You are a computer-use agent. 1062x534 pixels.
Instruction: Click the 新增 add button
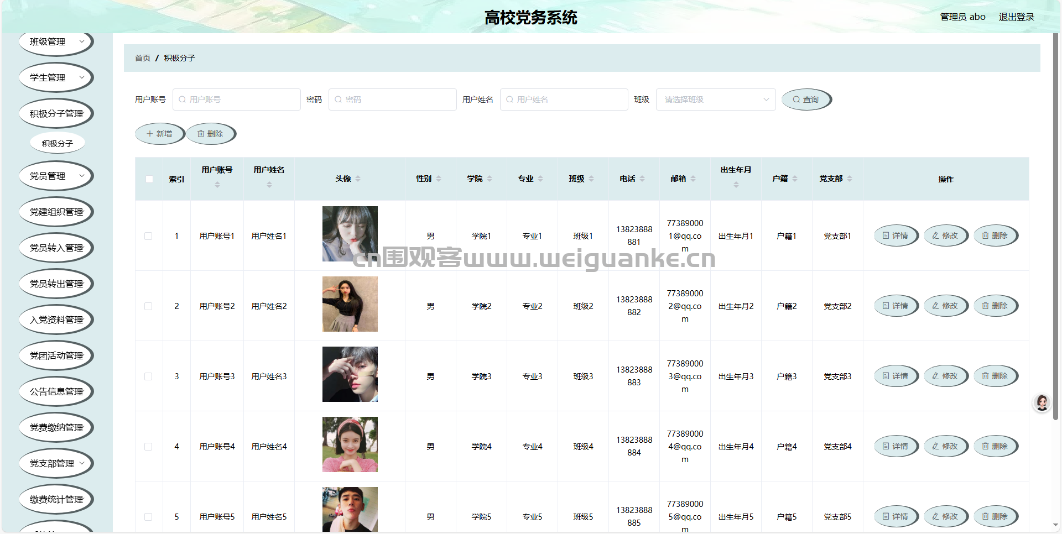click(x=160, y=134)
